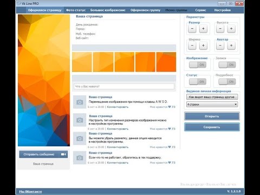
Task: Toggle the Изображение switch
Action: tap(198, 65)
